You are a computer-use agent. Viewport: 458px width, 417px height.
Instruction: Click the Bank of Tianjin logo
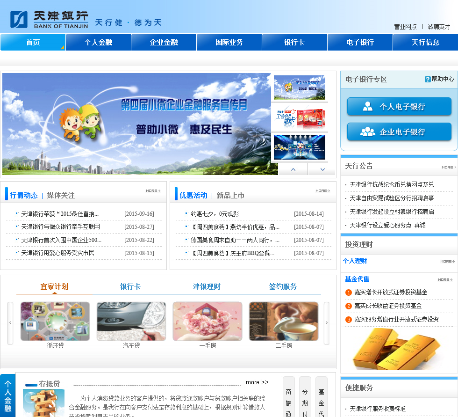click(49, 20)
